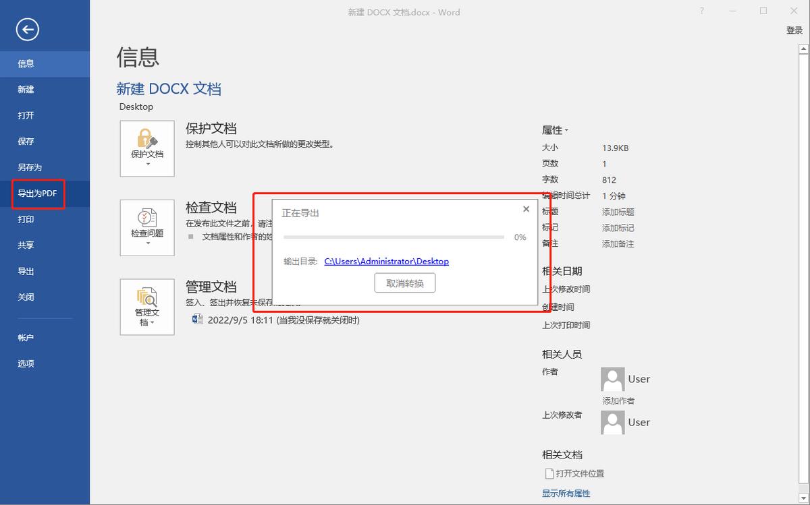This screenshot has width=810, height=505.
Task: Click the vertical scrollbar on the right
Action: (804, 270)
